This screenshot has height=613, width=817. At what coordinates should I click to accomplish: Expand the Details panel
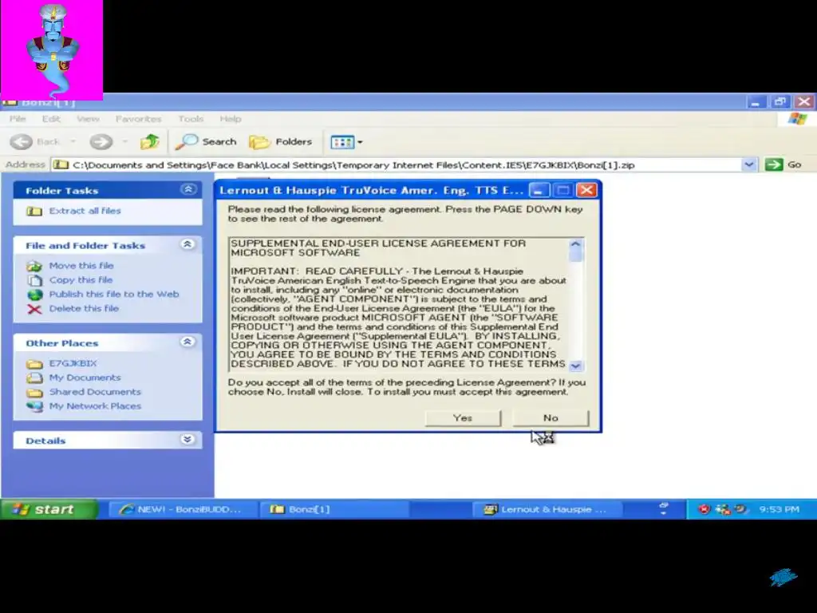coord(187,440)
